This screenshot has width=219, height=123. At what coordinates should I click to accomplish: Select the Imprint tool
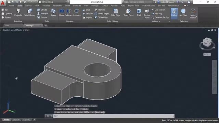tap(88, 17)
